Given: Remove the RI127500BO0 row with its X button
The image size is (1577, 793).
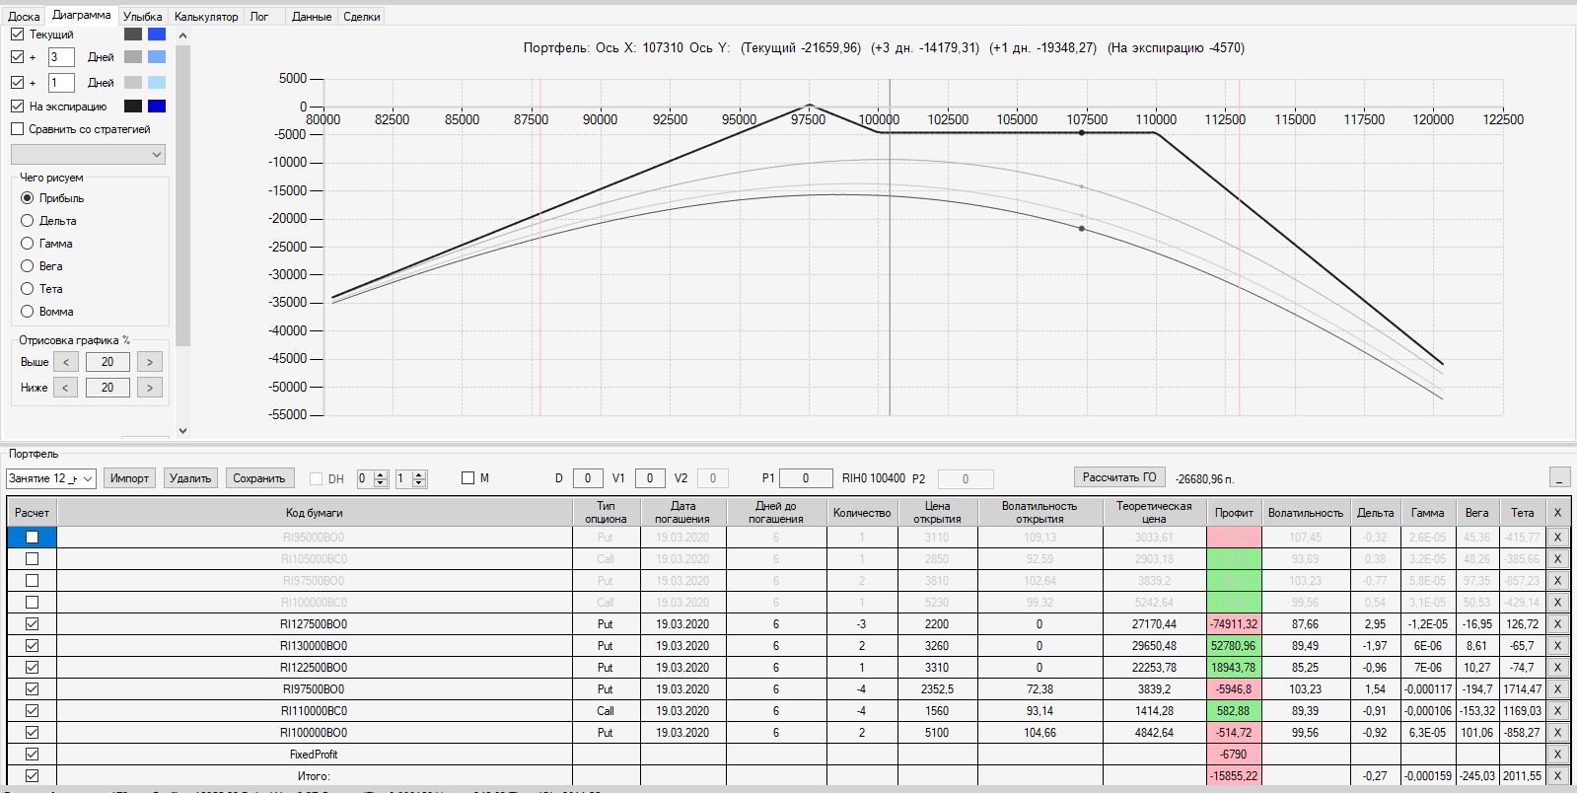Looking at the screenshot, I should 1557,624.
